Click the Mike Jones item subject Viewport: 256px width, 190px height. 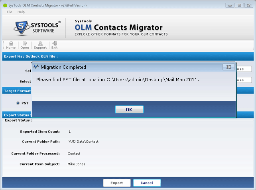(x=76, y=164)
